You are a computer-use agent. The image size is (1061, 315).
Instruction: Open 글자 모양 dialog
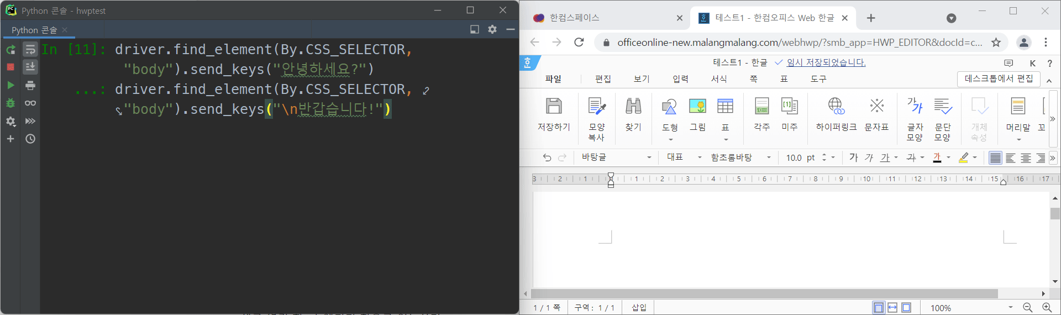pyautogui.click(x=915, y=119)
